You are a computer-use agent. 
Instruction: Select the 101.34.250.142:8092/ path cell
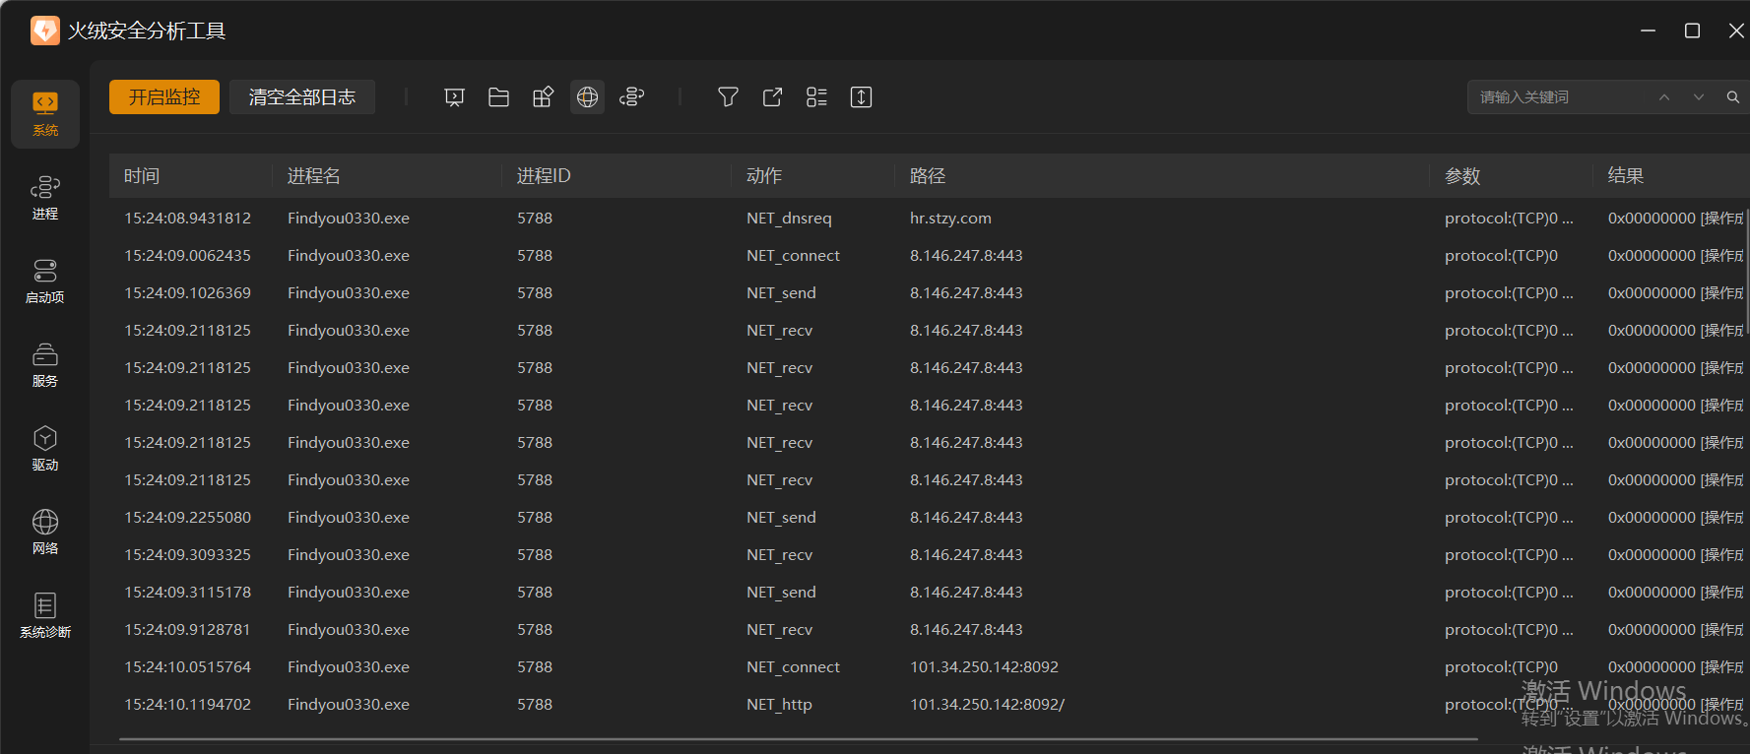[987, 705]
